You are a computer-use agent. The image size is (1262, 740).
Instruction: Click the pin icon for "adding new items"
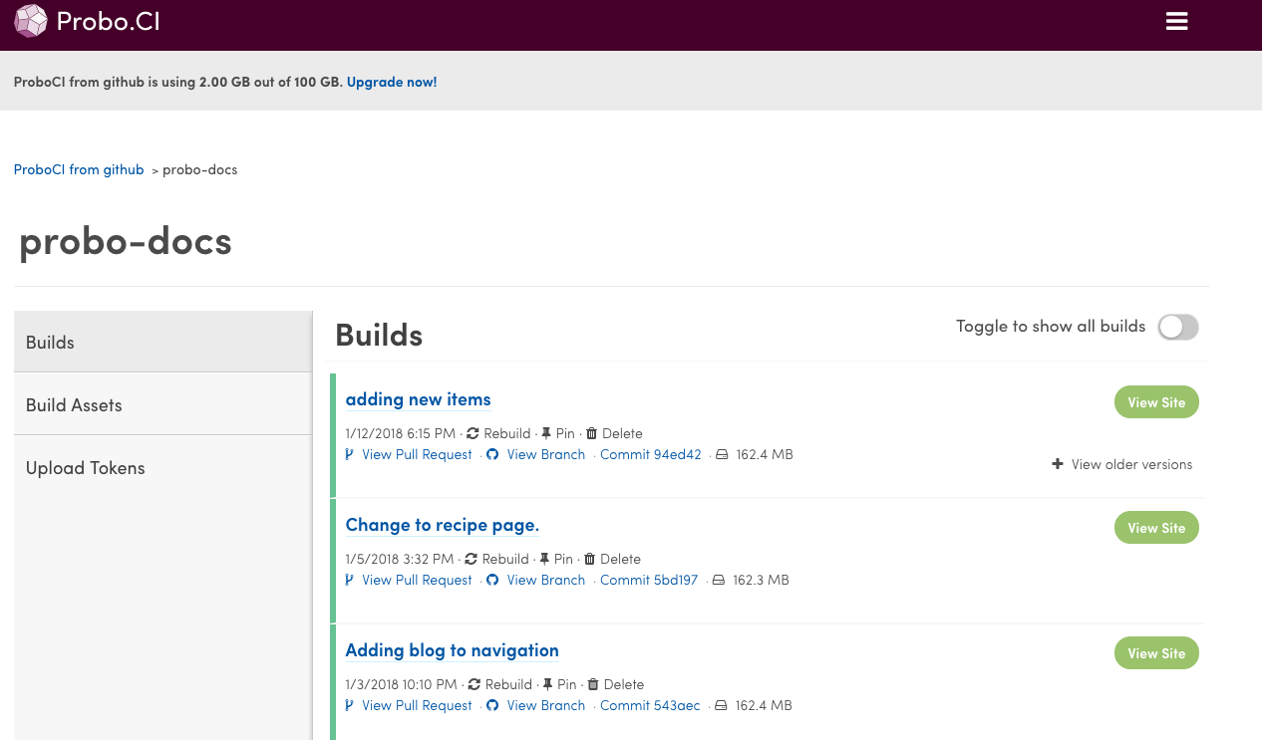546,433
